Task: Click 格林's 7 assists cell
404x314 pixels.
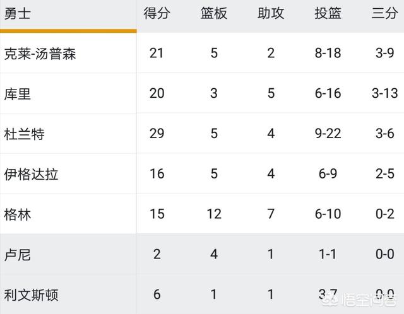Action: point(271,214)
